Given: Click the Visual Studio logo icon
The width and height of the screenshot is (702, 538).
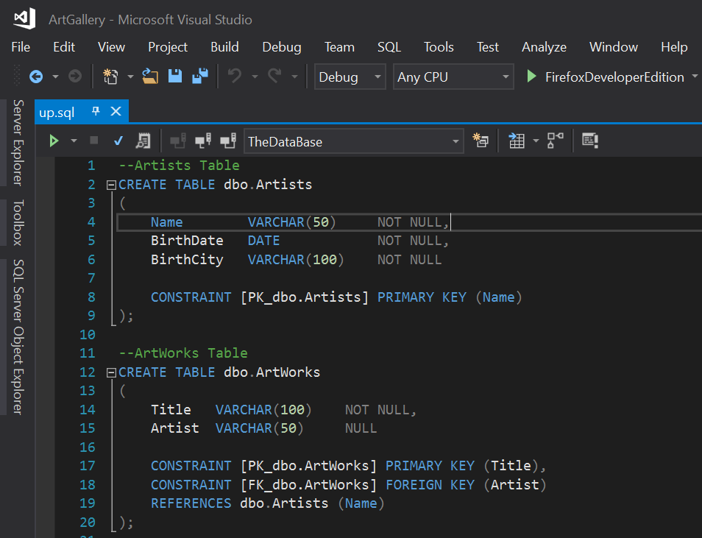Looking at the screenshot, I should click(25, 18).
